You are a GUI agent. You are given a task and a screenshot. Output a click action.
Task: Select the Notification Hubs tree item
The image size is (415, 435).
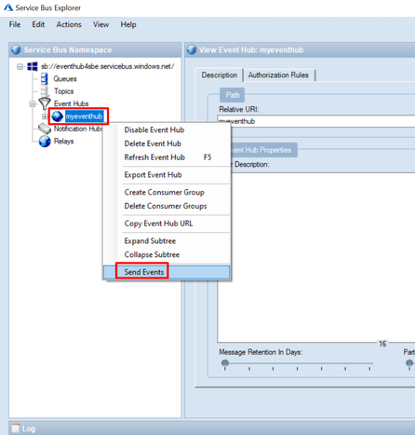tap(78, 129)
